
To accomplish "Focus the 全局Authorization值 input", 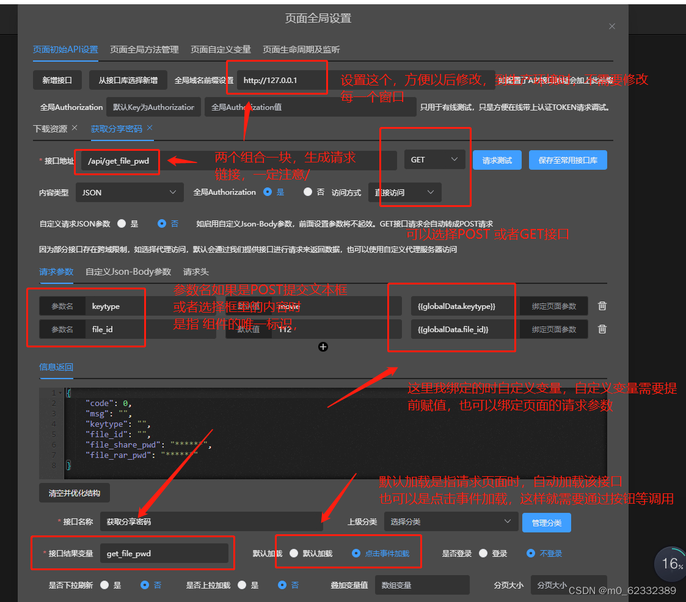I will (310, 107).
